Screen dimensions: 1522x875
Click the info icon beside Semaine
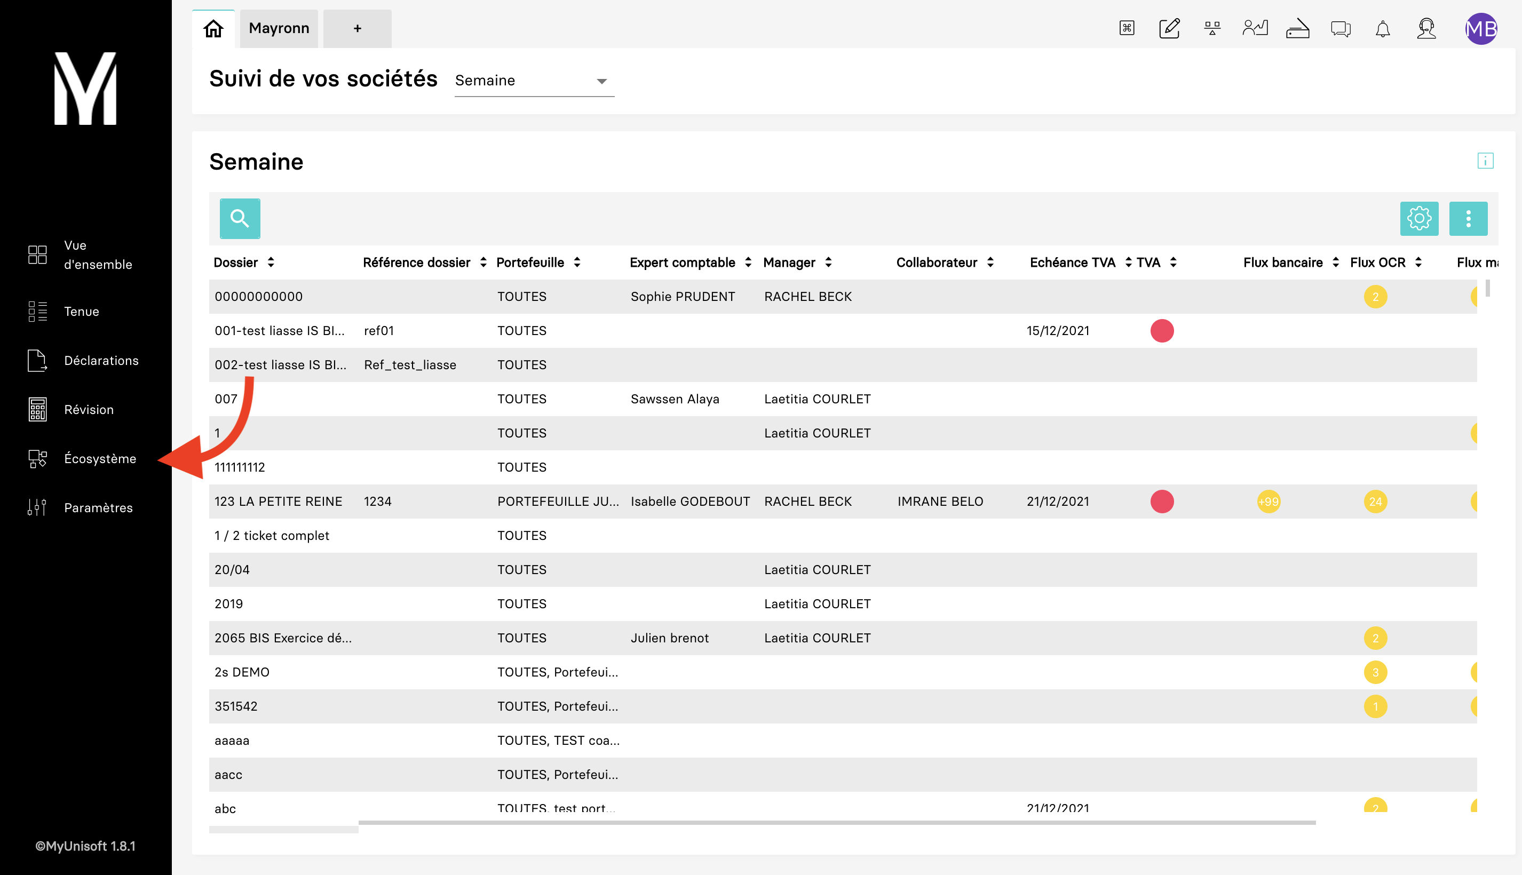point(1485,161)
